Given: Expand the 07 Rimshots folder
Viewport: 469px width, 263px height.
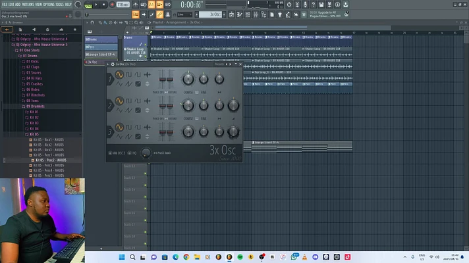Looking at the screenshot, I should tap(36, 95).
